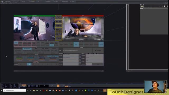The width and height of the screenshot is (169, 95).
Task: Click the PLAY TITLE button
Action: pyautogui.click(x=98, y=50)
